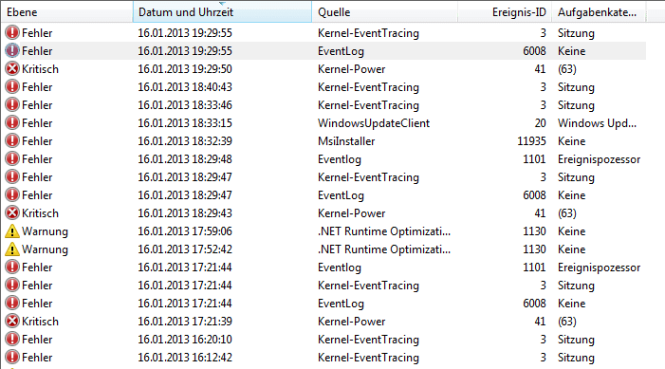Sort by the Ebene column header
This screenshot has height=369, width=665.
click(67, 12)
